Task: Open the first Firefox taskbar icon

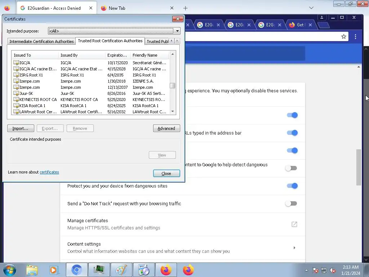Action: [x=166, y=270]
